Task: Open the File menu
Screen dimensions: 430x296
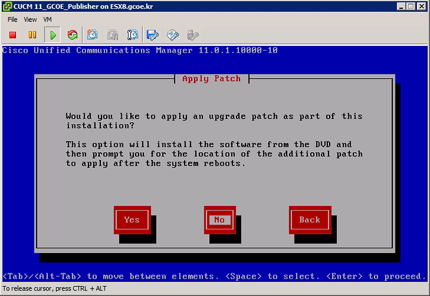Action: click(13, 20)
